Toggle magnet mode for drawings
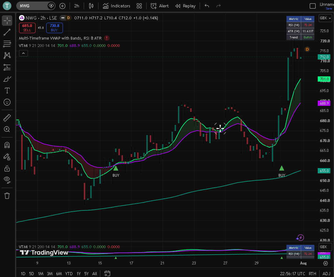The image size is (334, 277). click(7, 145)
